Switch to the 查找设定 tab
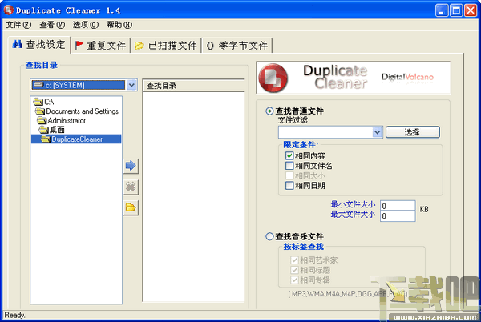This screenshot has width=481, height=322. tap(39, 45)
